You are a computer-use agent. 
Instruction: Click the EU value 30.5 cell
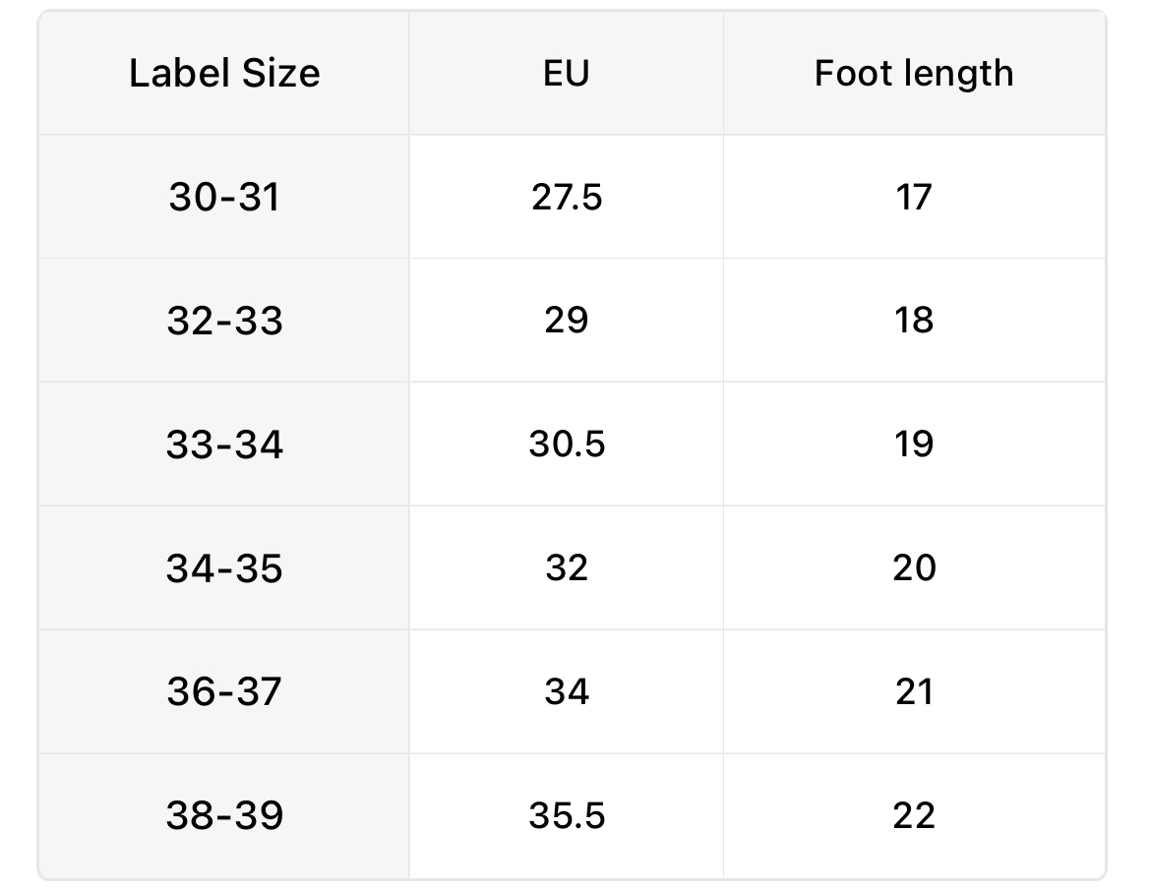[566, 445]
